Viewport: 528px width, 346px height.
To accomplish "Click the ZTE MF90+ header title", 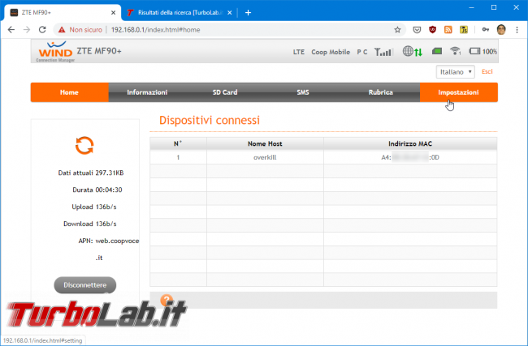I will 99,51.
